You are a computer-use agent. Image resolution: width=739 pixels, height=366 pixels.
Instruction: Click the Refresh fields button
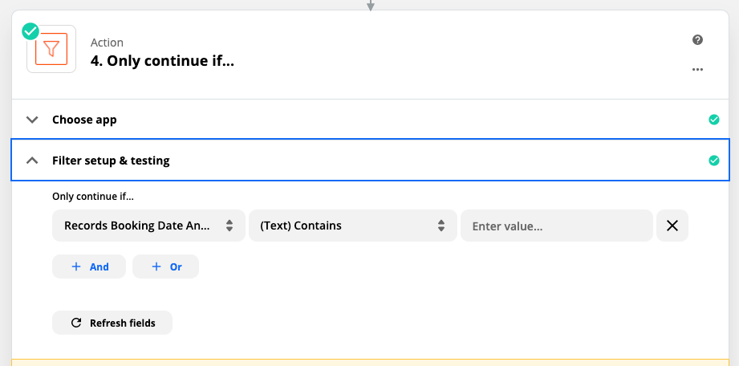[x=112, y=323]
